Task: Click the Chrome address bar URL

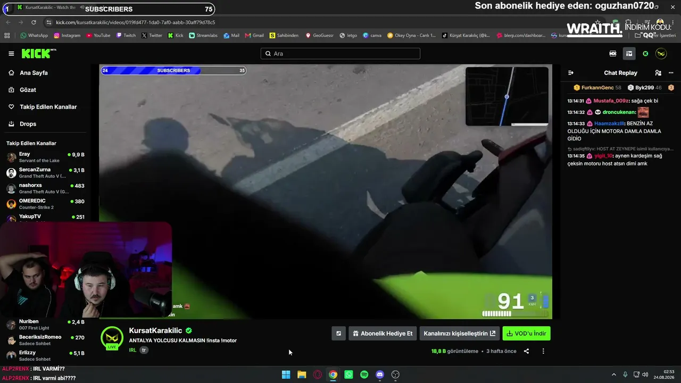Action: 135,22
